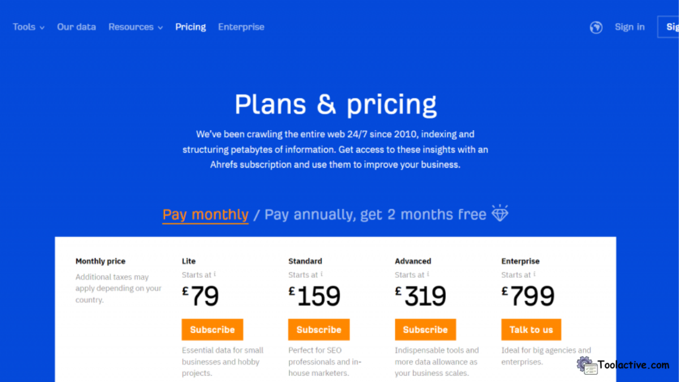679x382 pixels.
Task: Open the Sign in link
Action: (x=630, y=27)
